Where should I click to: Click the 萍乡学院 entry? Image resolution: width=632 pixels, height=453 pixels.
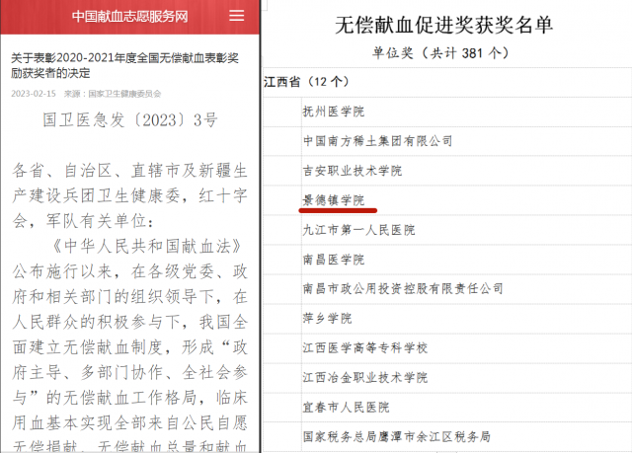(326, 319)
